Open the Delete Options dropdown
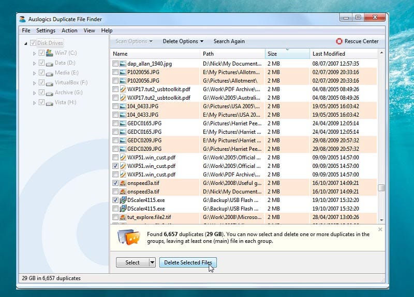This screenshot has height=297, width=414. [183, 41]
